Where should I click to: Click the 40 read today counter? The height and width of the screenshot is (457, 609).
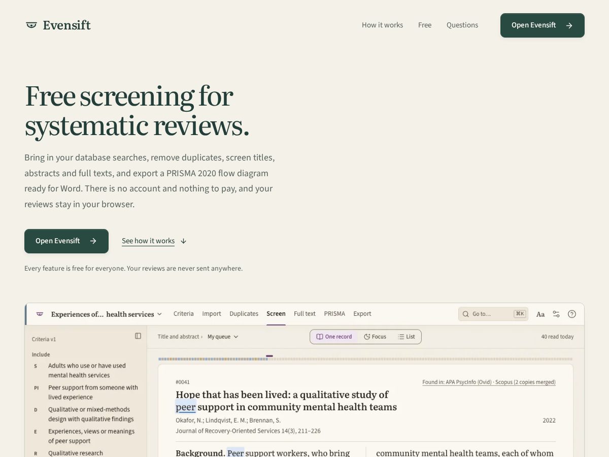coord(557,337)
